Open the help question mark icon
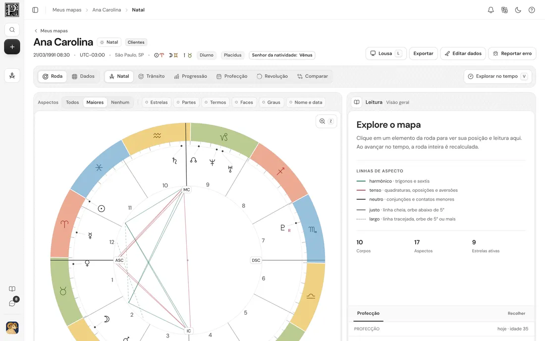Viewport: 545px width, 341px height. (532, 10)
